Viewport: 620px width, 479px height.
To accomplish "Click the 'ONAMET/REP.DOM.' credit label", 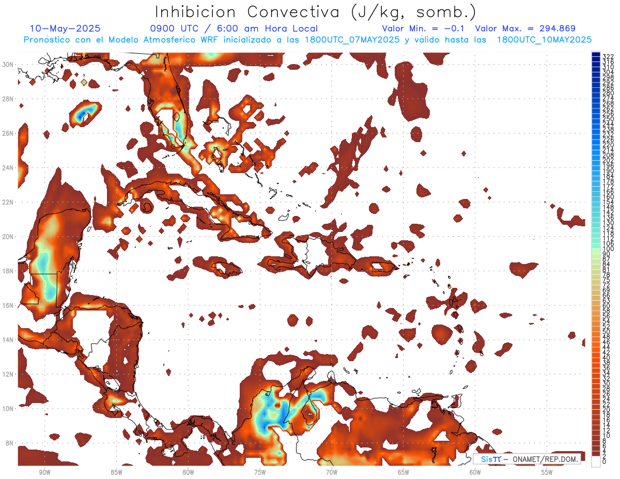I will 546,459.
